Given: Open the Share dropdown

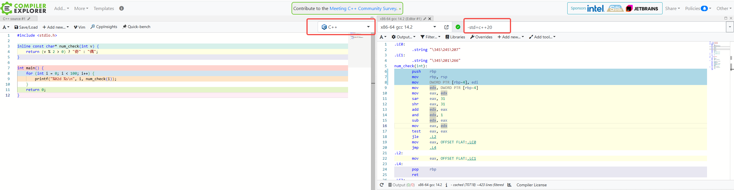Looking at the screenshot, I should coord(672,9).
